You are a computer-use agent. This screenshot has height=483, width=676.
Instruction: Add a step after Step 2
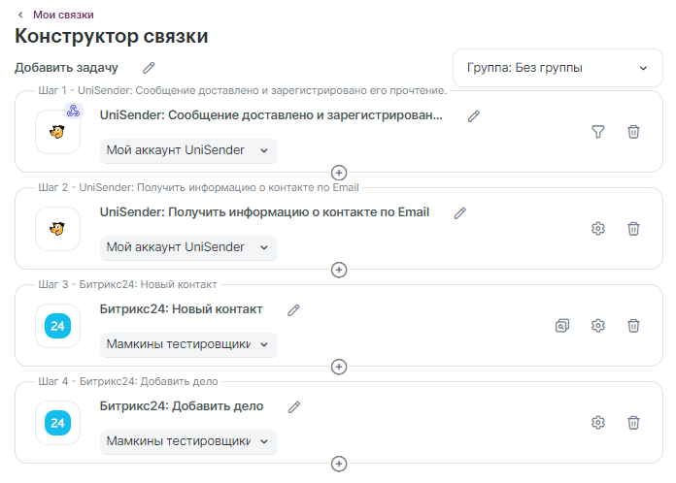[339, 270]
